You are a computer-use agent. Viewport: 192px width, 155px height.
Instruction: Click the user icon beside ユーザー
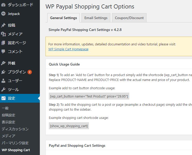3,81
